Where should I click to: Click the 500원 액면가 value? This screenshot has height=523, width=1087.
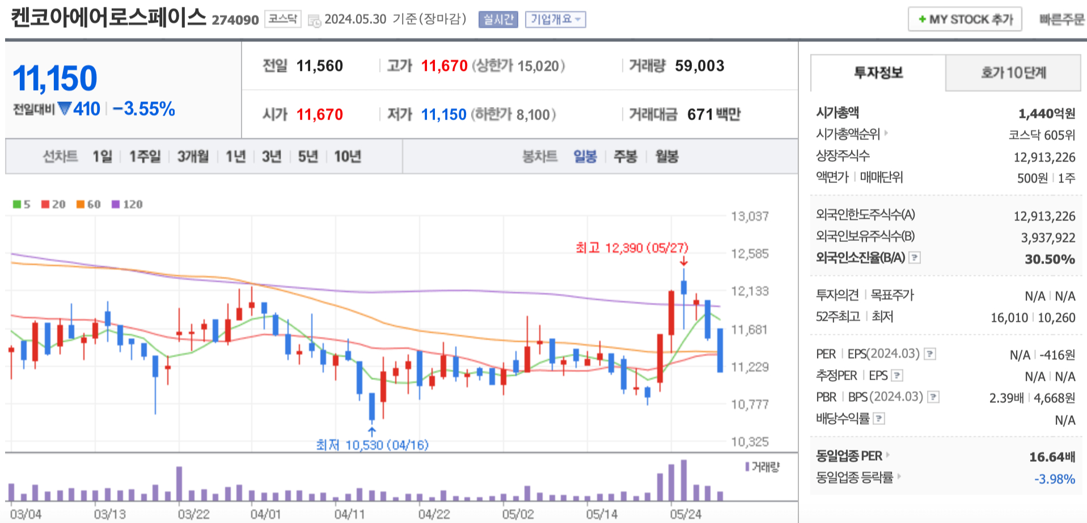coord(1033,178)
